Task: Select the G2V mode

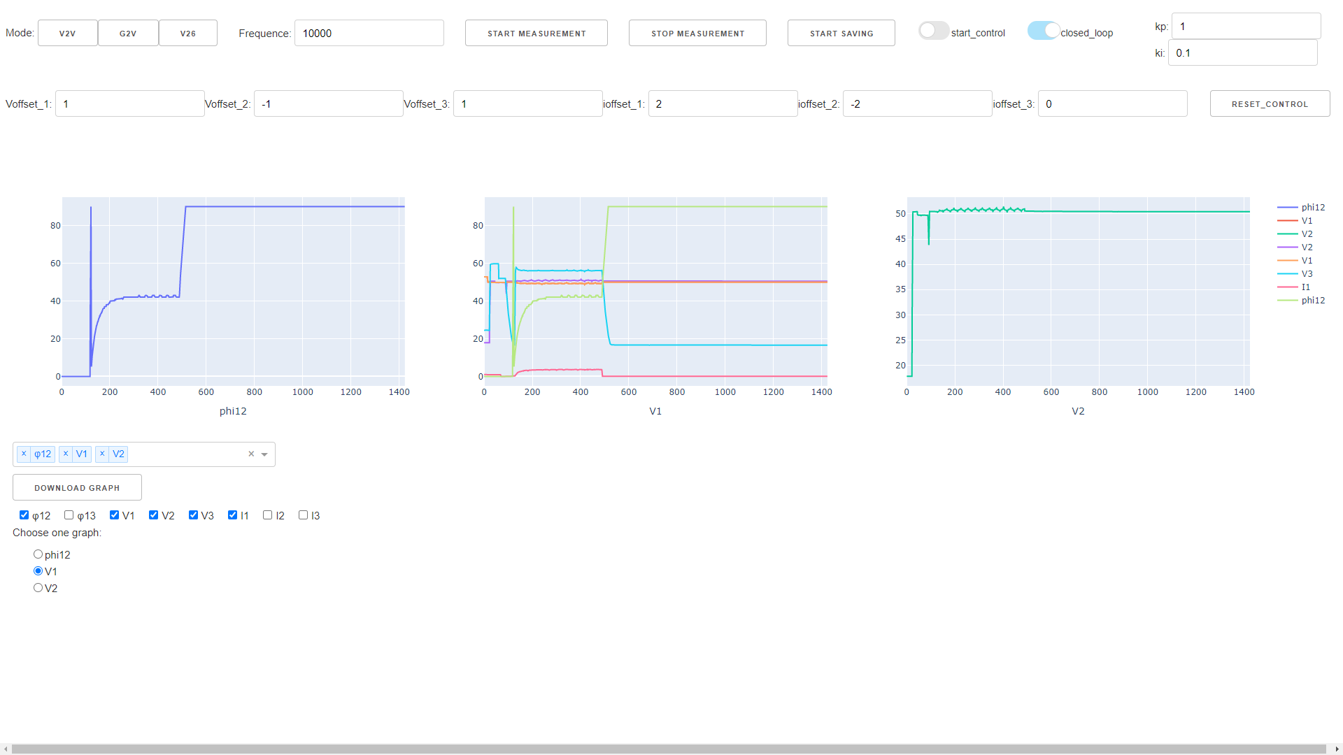Action: (127, 32)
